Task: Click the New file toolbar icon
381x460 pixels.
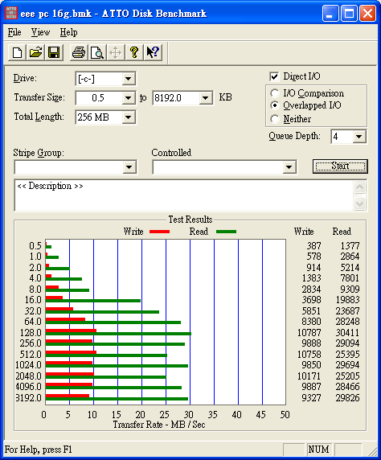Action: click(17, 53)
